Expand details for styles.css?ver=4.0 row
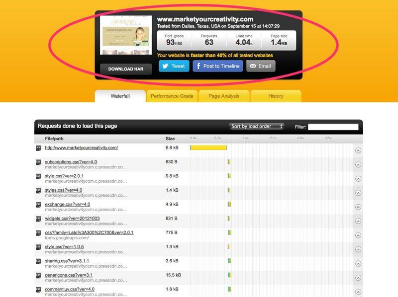Image resolution: width=398 pixels, height=297 pixels. pyautogui.click(x=358, y=193)
